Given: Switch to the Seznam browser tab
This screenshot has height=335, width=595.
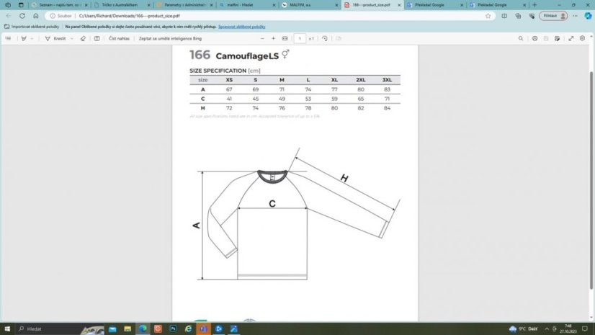Looking at the screenshot, I should tap(59, 5).
